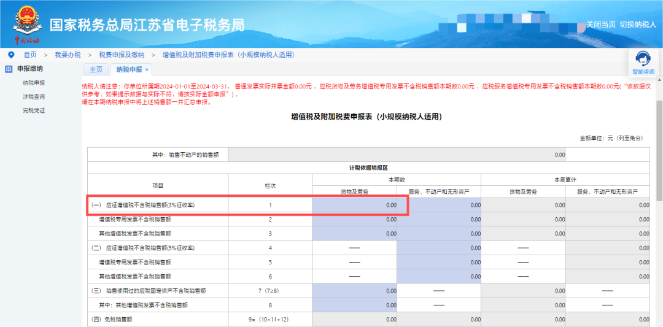
Task: Select the 纳税申报 tab
Action: (x=130, y=70)
